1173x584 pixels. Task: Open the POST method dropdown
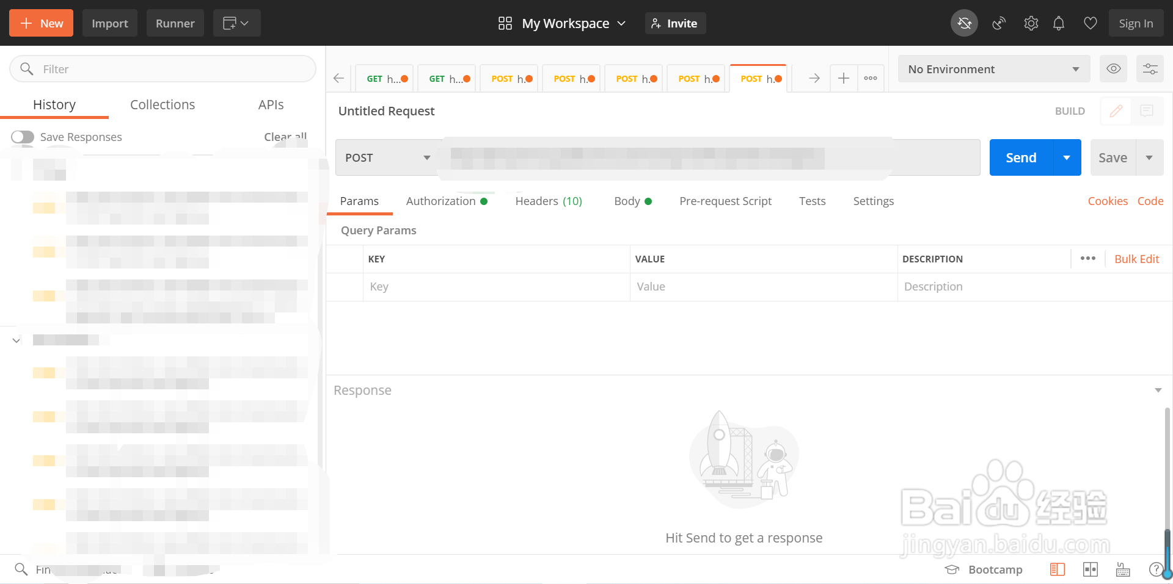pyautogui.click(x=388, y=157)
